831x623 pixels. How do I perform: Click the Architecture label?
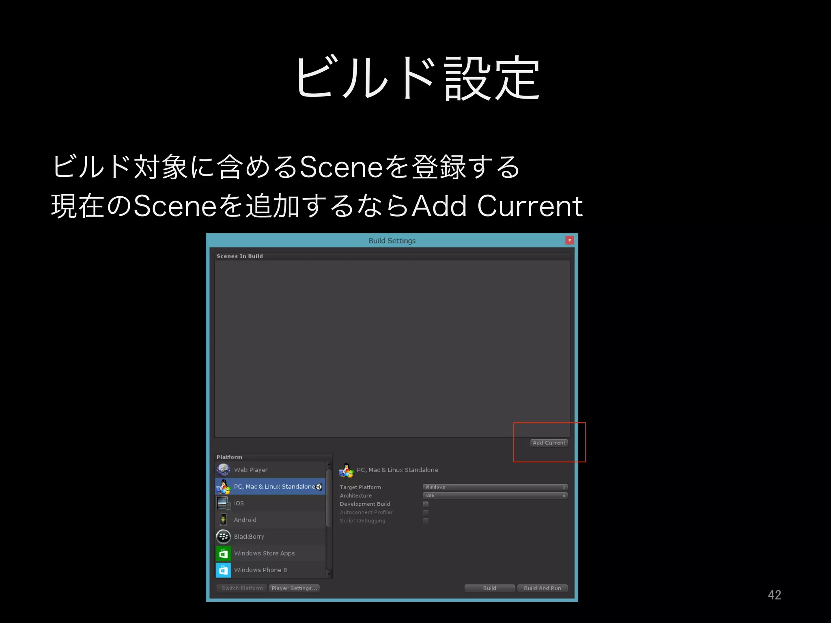(355, 496)
